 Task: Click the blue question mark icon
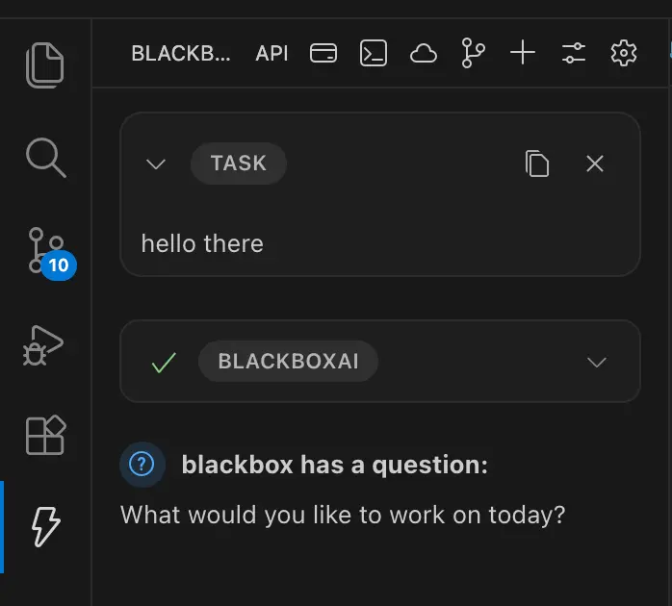142,465
